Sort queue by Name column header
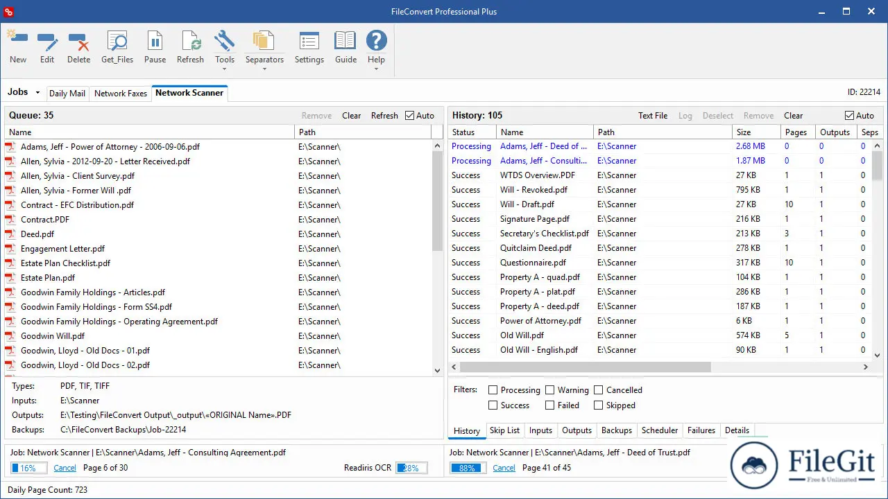Screen dimensions: 888x499 [x=150, y=132]
